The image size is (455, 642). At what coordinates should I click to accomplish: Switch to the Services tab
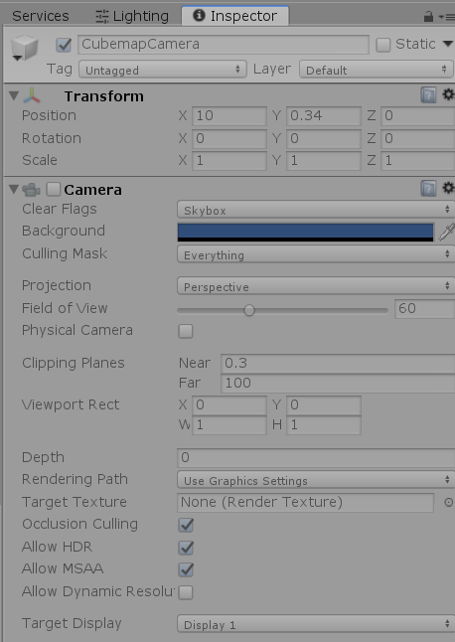(41, 16)
